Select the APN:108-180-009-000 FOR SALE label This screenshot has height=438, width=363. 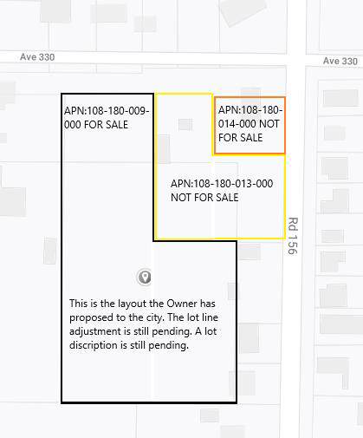107,118
